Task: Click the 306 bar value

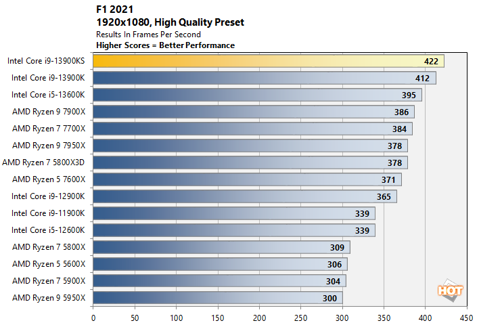Action: click(x=334, y=265)
